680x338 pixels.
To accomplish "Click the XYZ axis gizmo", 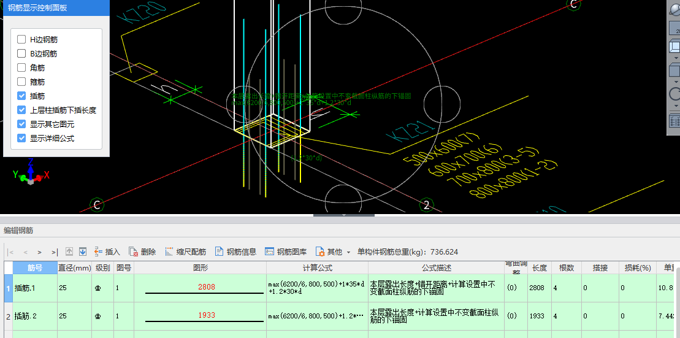I will point(31,173).
